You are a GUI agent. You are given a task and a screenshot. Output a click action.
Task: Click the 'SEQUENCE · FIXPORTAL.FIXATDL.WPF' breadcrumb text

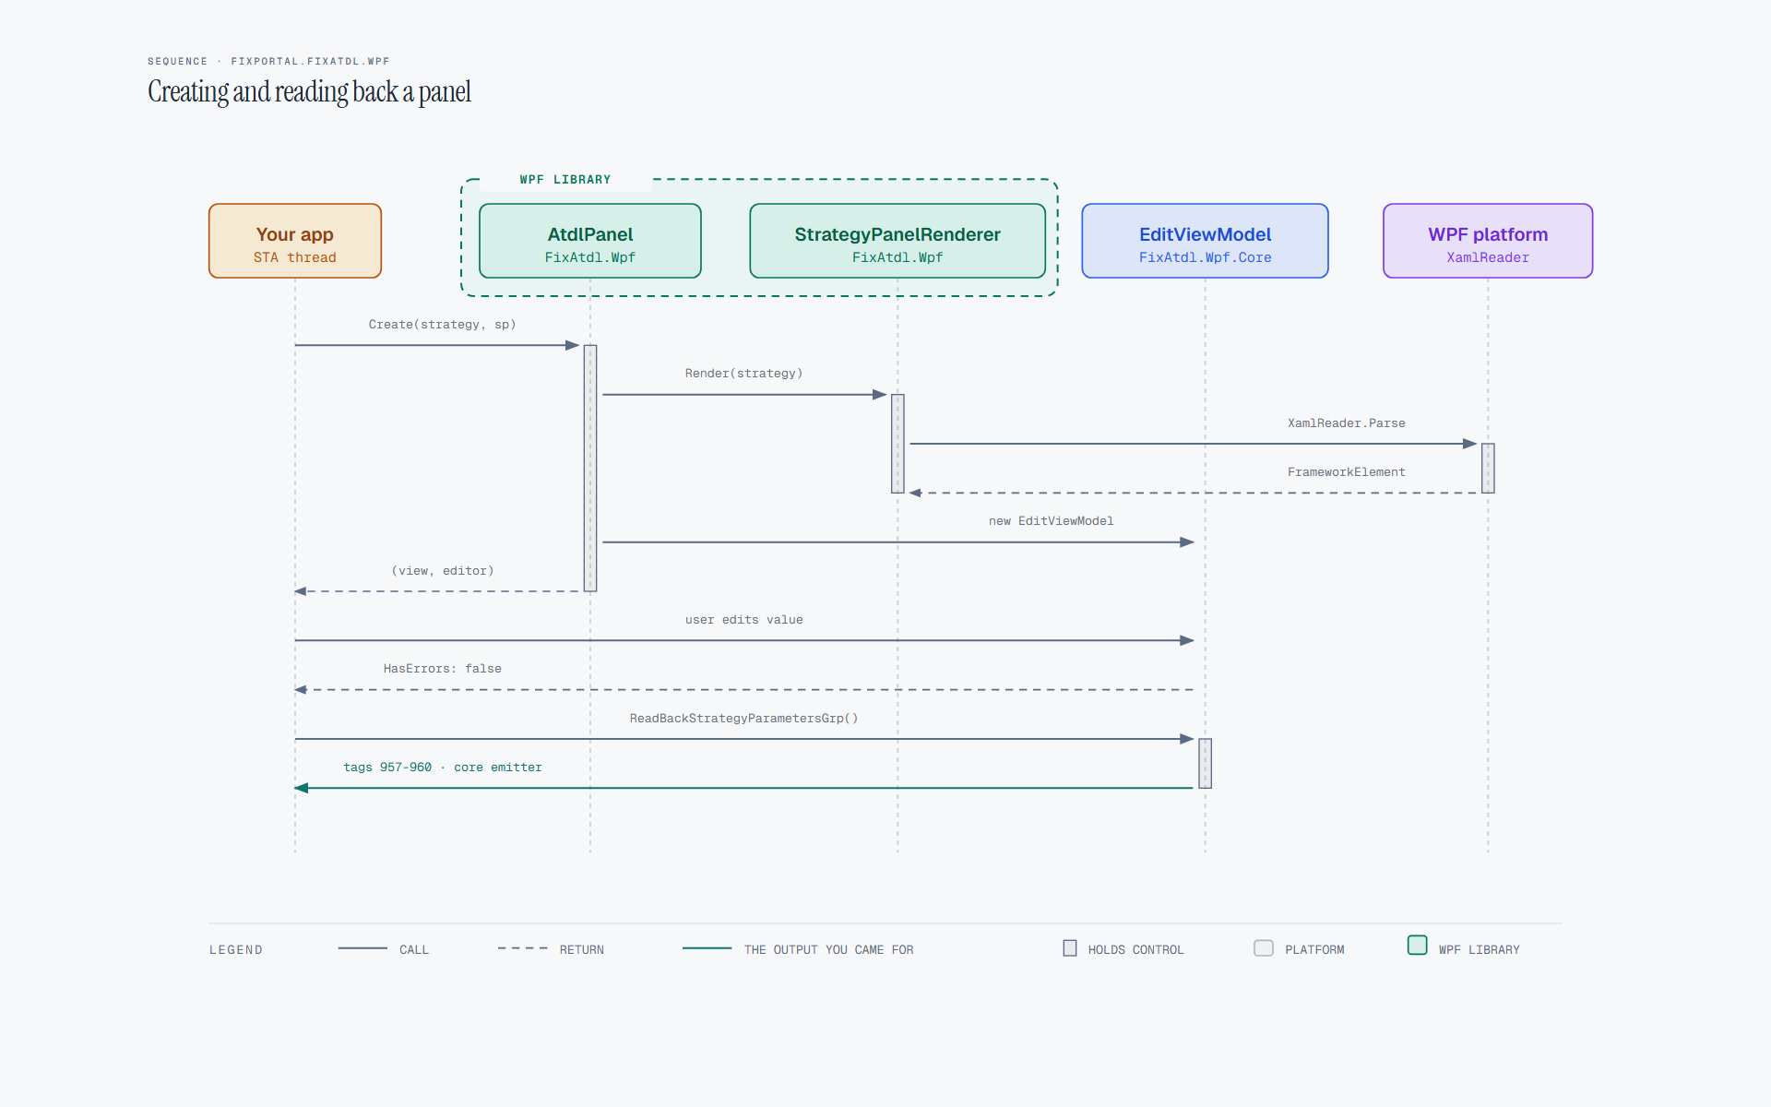[x=268, y=62]
